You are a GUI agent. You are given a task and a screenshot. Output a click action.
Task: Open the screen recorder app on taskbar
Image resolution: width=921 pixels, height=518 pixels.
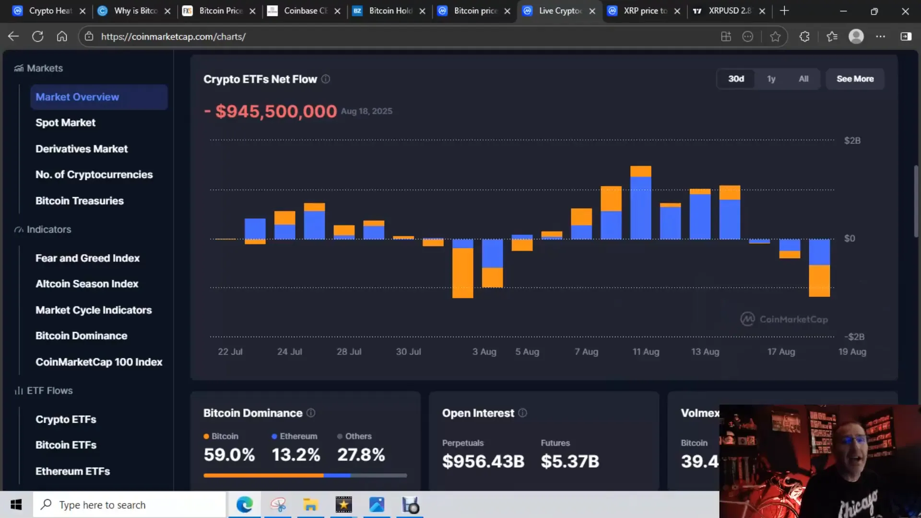pos(410,505)
